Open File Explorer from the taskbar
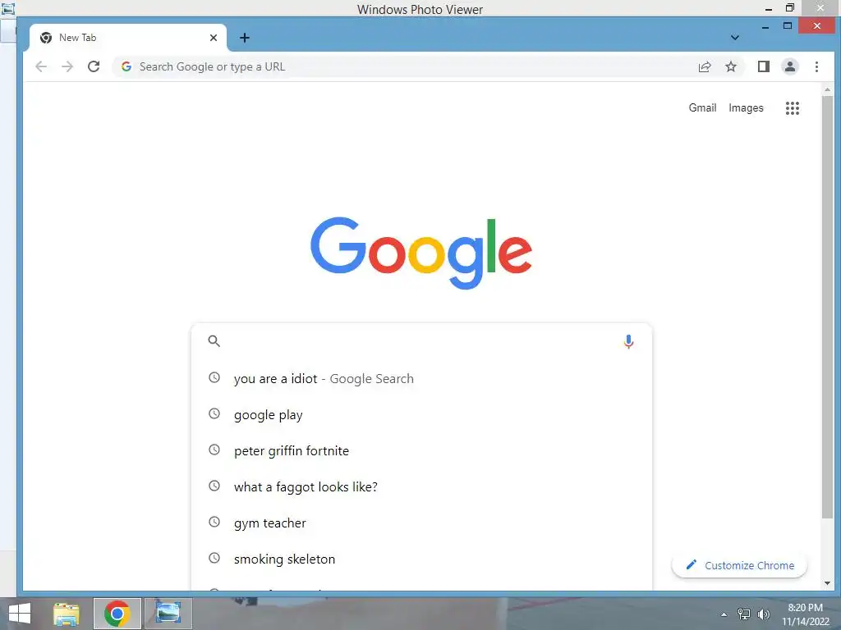The image size is (841, 630). coord(67,614)
